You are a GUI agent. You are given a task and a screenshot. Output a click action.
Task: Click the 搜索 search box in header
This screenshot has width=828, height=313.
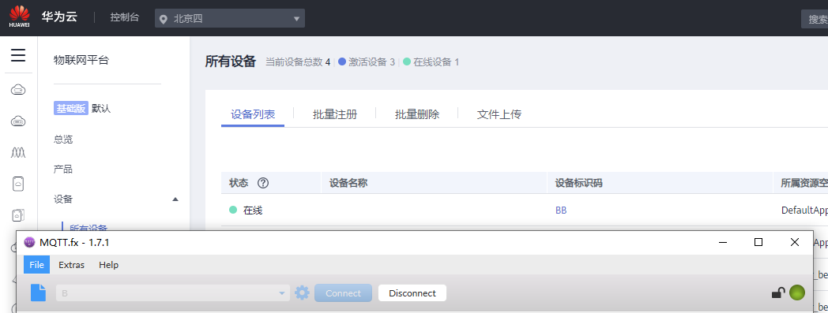coord(815,20)
